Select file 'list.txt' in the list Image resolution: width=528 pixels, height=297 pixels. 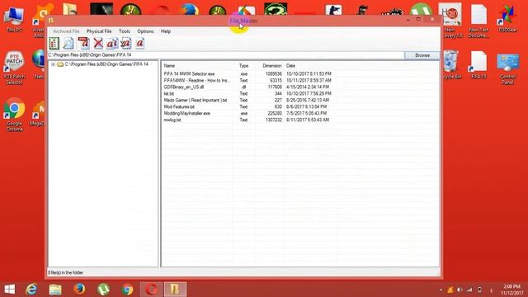point(169,93)
